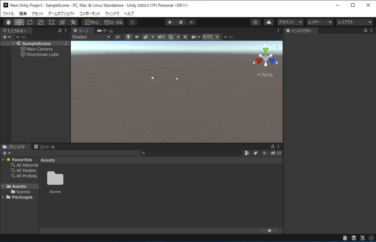Screen dimensions: 376x242
Task: Open the コンポーネント menu
Action: coord(90,14)
